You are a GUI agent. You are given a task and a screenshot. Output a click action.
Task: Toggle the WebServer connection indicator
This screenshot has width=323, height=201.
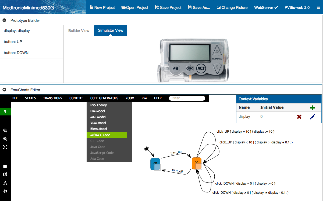(266, 8)
